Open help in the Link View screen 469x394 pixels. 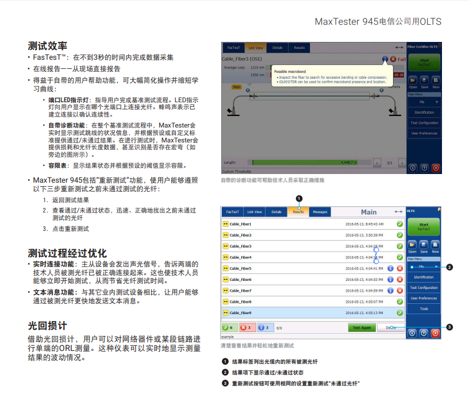point(424,168)
